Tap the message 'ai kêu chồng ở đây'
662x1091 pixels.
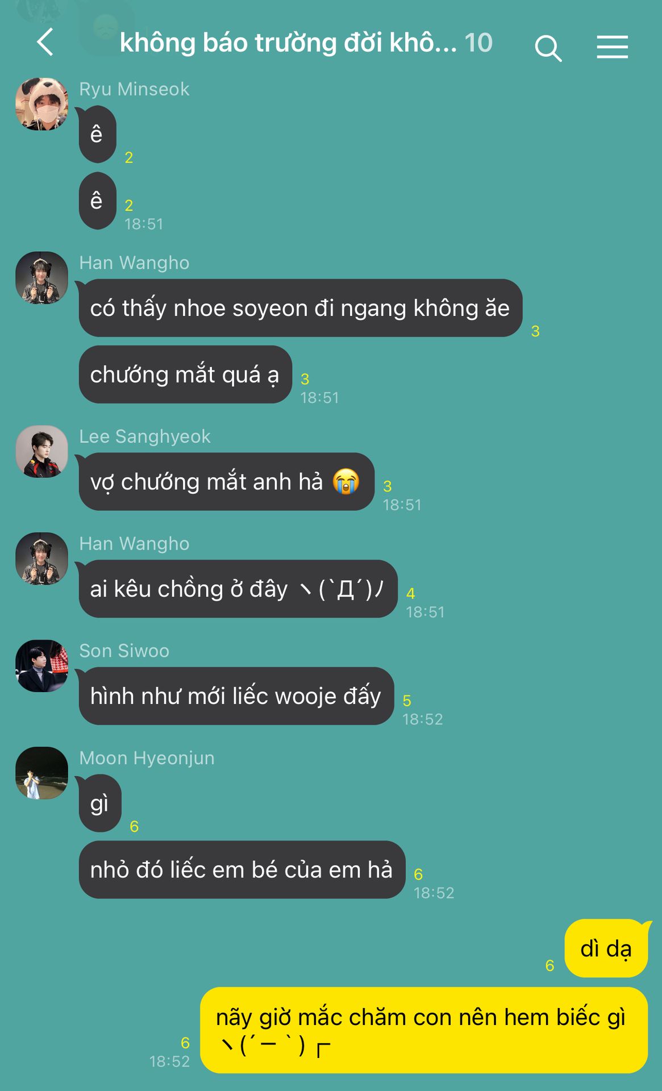click(238, 589)
